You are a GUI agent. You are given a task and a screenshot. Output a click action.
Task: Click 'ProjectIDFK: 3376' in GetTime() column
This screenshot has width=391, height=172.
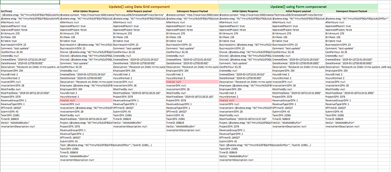(x=30, y=96)
